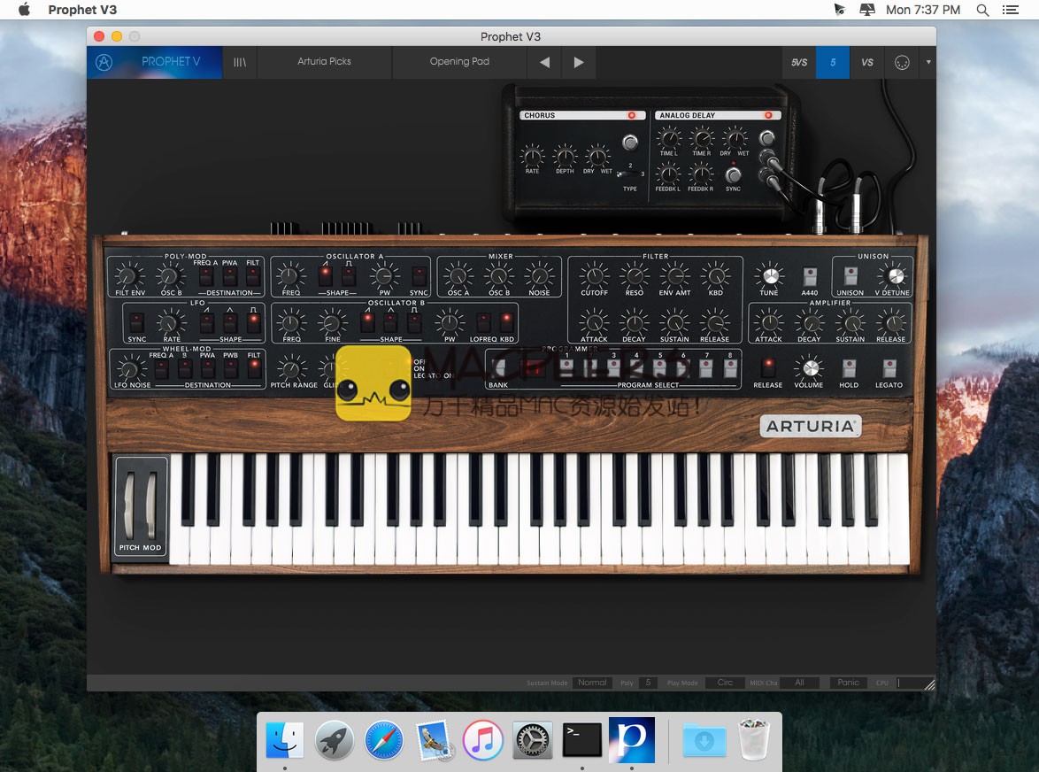Screen dimensions: 1039x772
Task: Open the Sustain Mode Normal dropdown
Action: pos(592,683)
